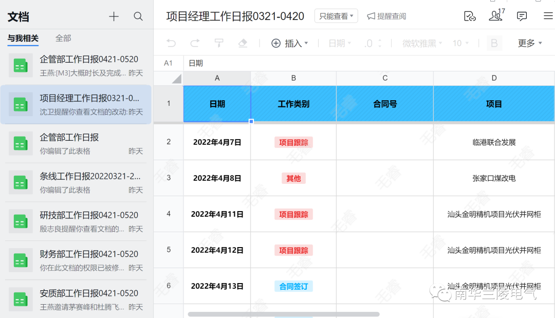
Task: Click the redo arrow in toolbar
Action: [195, 44]
